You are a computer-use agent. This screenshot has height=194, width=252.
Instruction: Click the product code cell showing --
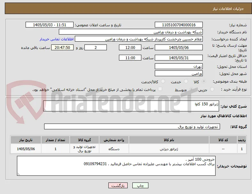click(x=223, y=149)
